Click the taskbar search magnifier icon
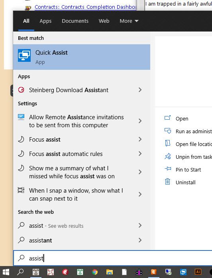The height and width of the screenshot is (278, 212). coord(21,272)
